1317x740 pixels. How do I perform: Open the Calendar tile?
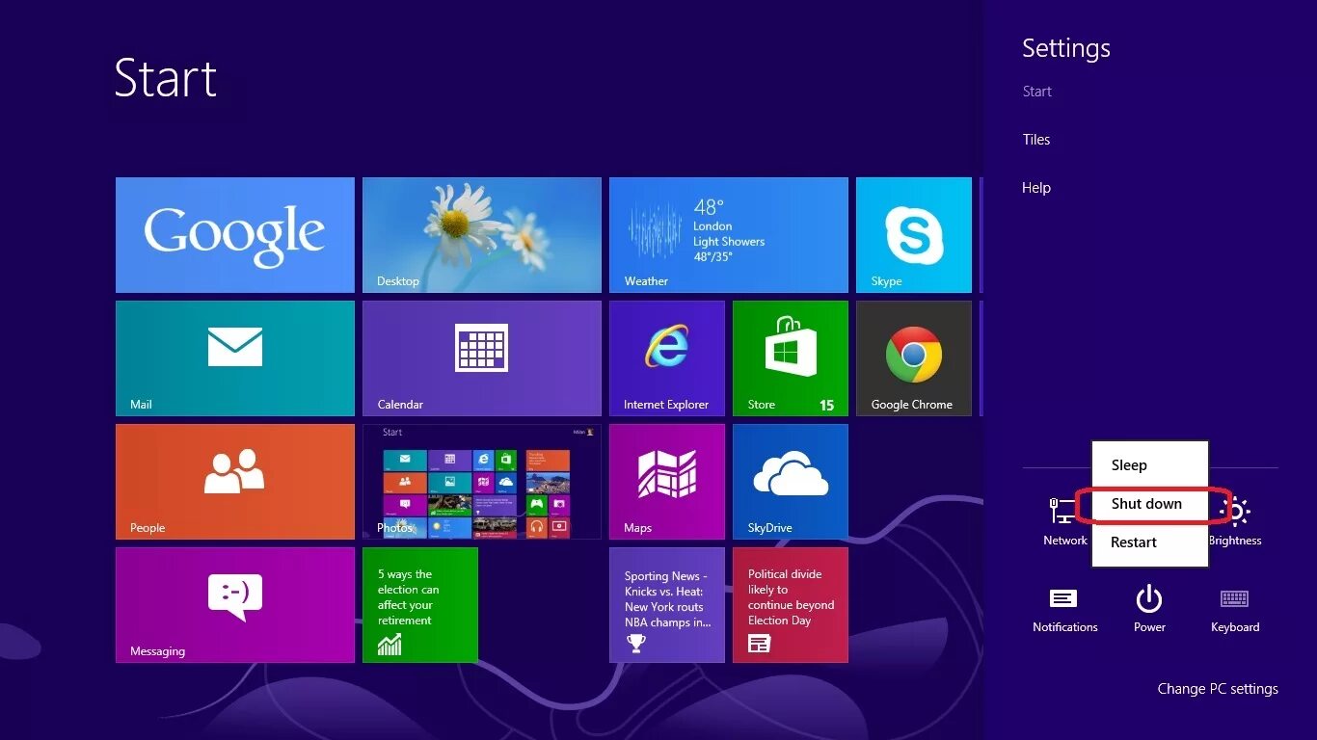click(482, 358)
